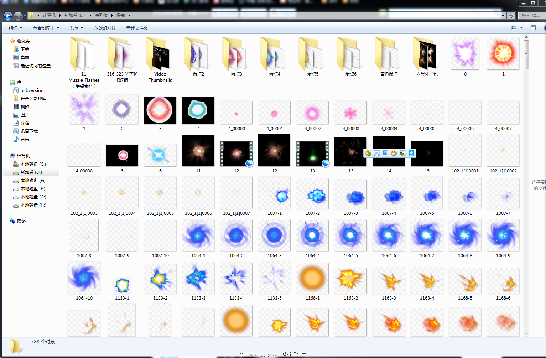This screenshot has height=358, width=546.
Task: Click the add emoticon icon in the hover toolbar
Action: (368, 153)
